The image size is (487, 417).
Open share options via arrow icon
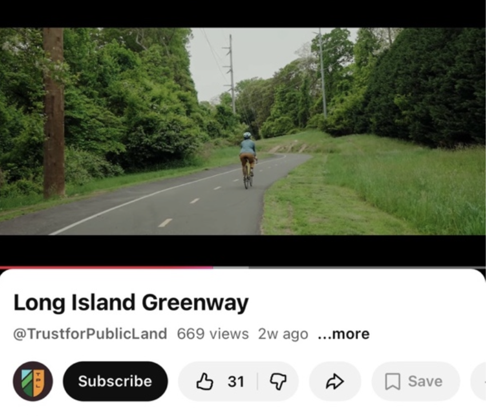[x=335, y=381]
